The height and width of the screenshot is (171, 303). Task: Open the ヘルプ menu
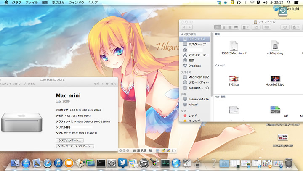point(93,3)
